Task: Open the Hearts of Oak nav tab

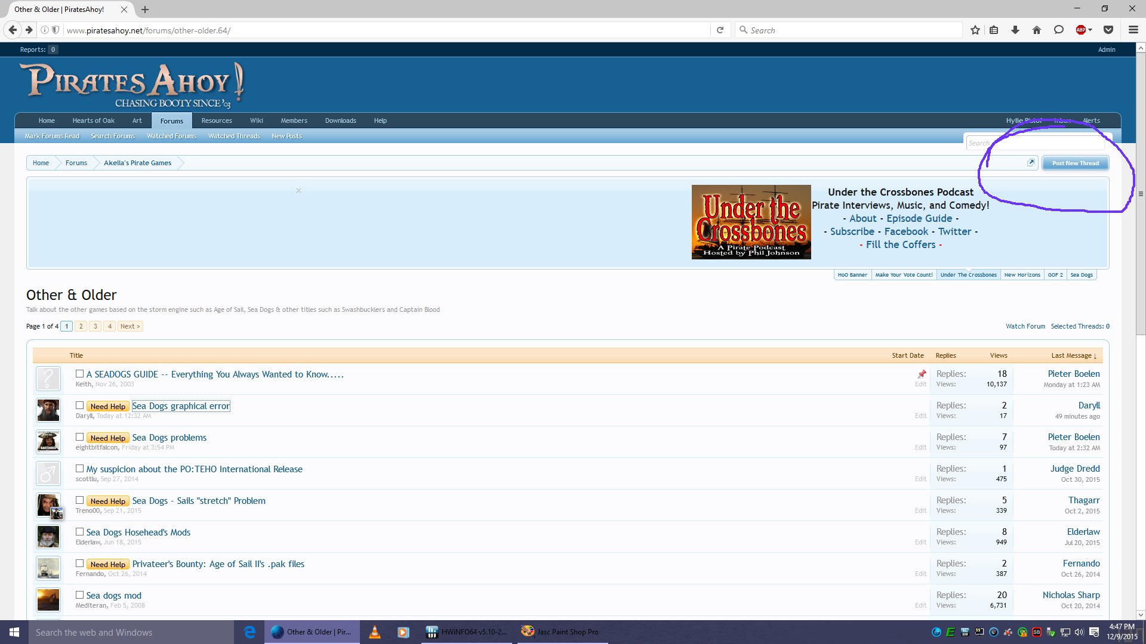Action: click(x=94, y=120)
